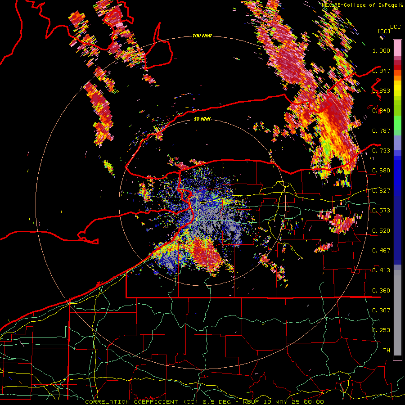Click the 0.680 scale value
The height and width of the screenshot is (405, 405).
click(381, 171)
